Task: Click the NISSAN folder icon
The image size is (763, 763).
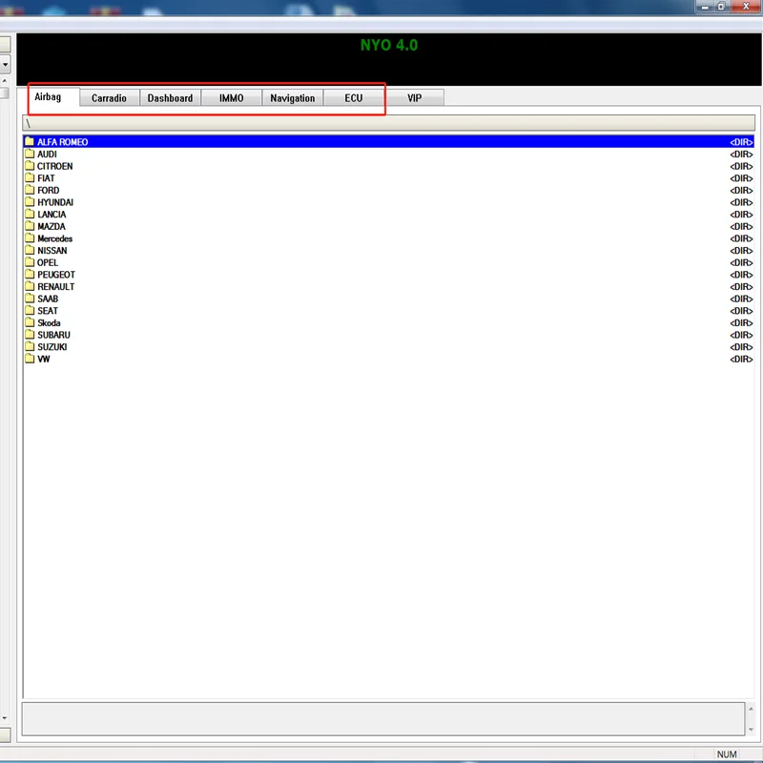Action: [x=30, y=250]
